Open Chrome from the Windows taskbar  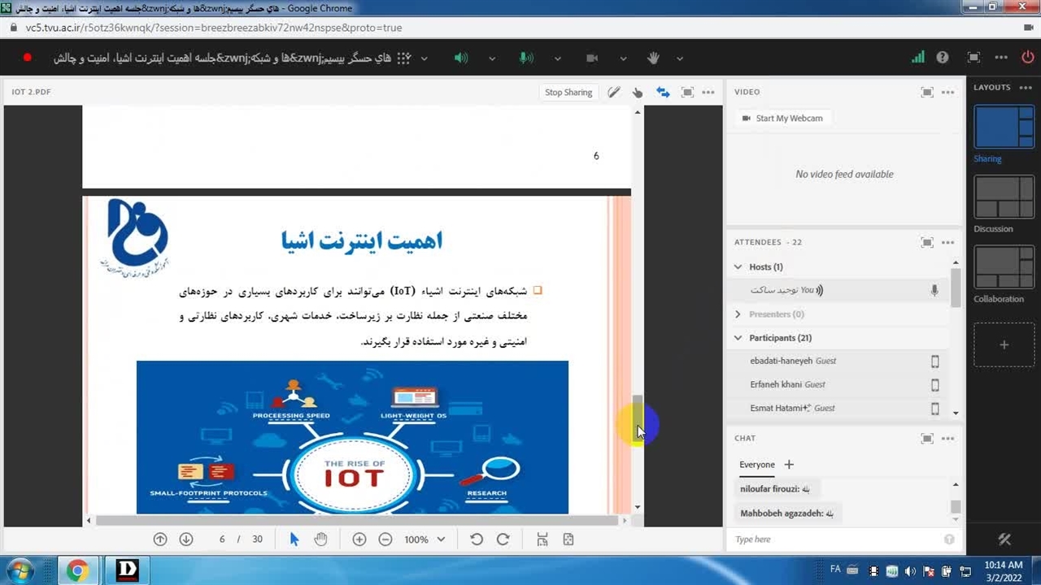click(77, 570)
